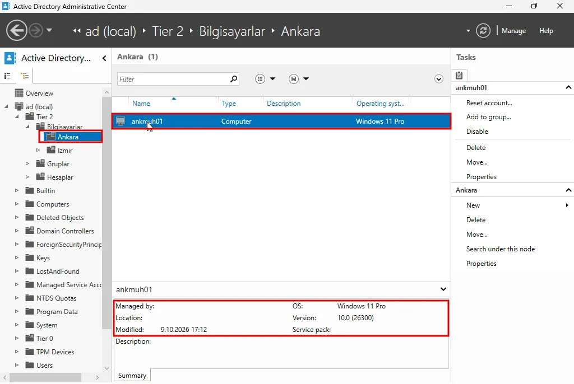The width and height of the screenshot is (574, 384).
Task: Select Deleted Objects in the tree
Action: click(59, 218)
